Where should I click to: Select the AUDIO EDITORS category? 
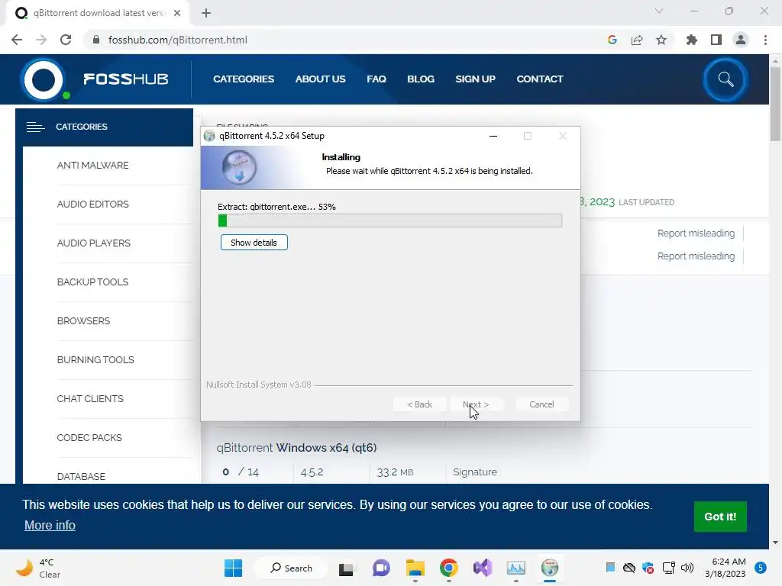coord(92,204)
